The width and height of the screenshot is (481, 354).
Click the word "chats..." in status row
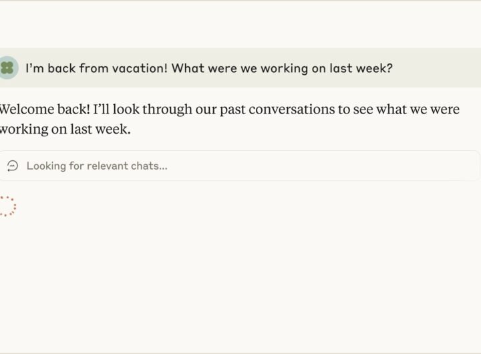pos(151,166)
